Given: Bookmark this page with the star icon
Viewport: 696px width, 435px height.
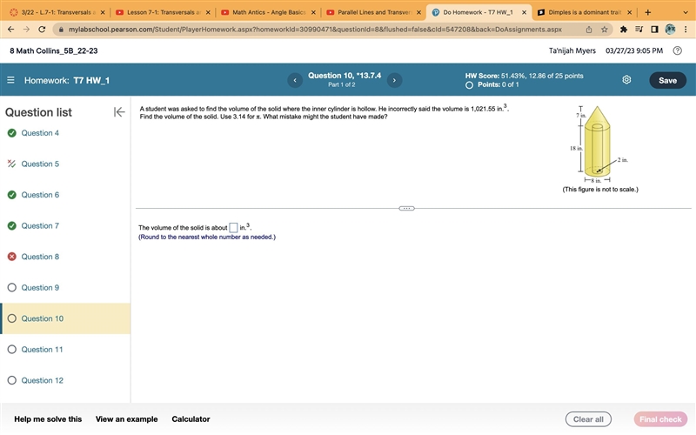Looking at the screenshot, I should click(604, 30).
